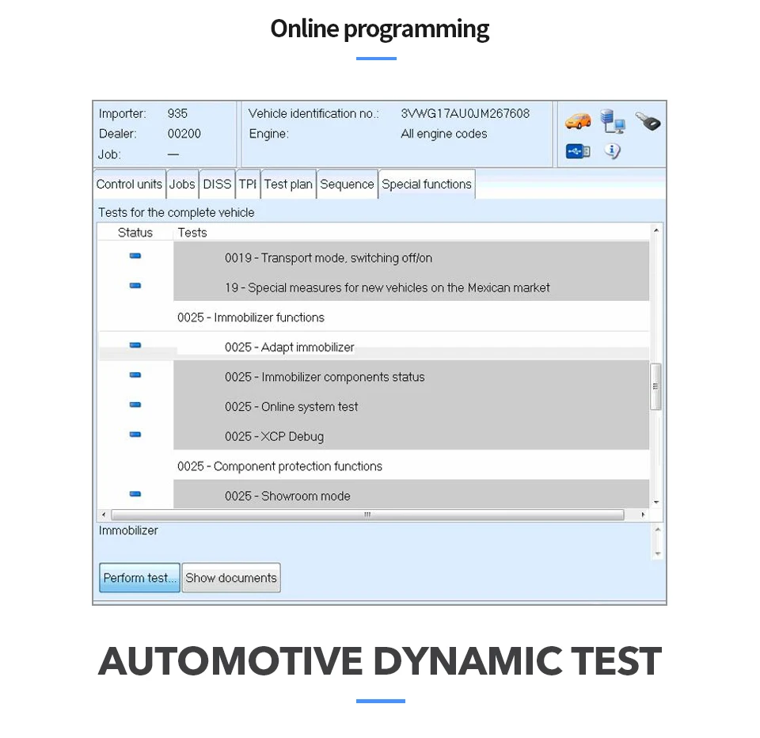Image resolution: width=760 pixels, height=738 pixels.
Task: Switch to the Control units tab
Action: (129, 184)
